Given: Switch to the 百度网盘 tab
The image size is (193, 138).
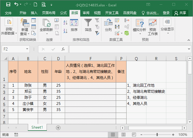Looking at the screenshot, I should [x=130, y=13].
